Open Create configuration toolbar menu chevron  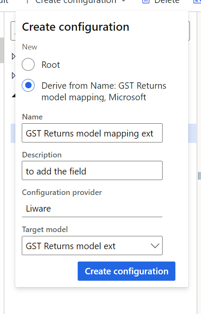124,1
